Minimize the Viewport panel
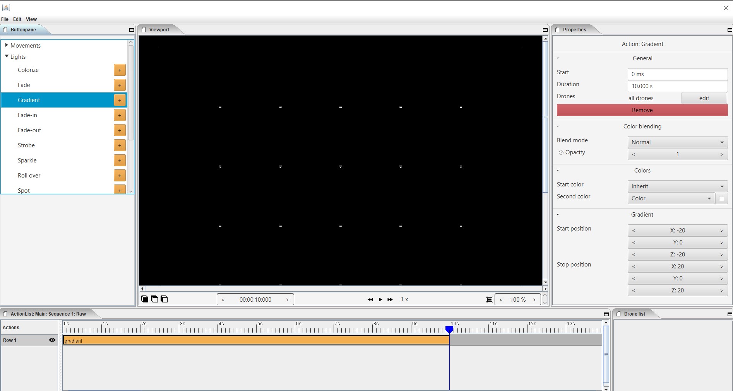Image resolution: width=733 pixels, height=391 pixels. click(545, 30)
